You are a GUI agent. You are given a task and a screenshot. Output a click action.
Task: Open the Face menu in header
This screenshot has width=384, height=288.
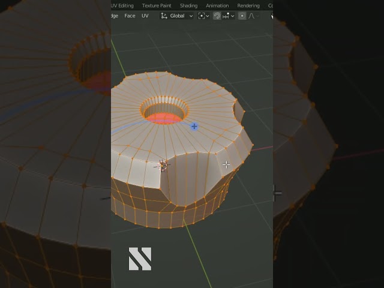[130, 16]
